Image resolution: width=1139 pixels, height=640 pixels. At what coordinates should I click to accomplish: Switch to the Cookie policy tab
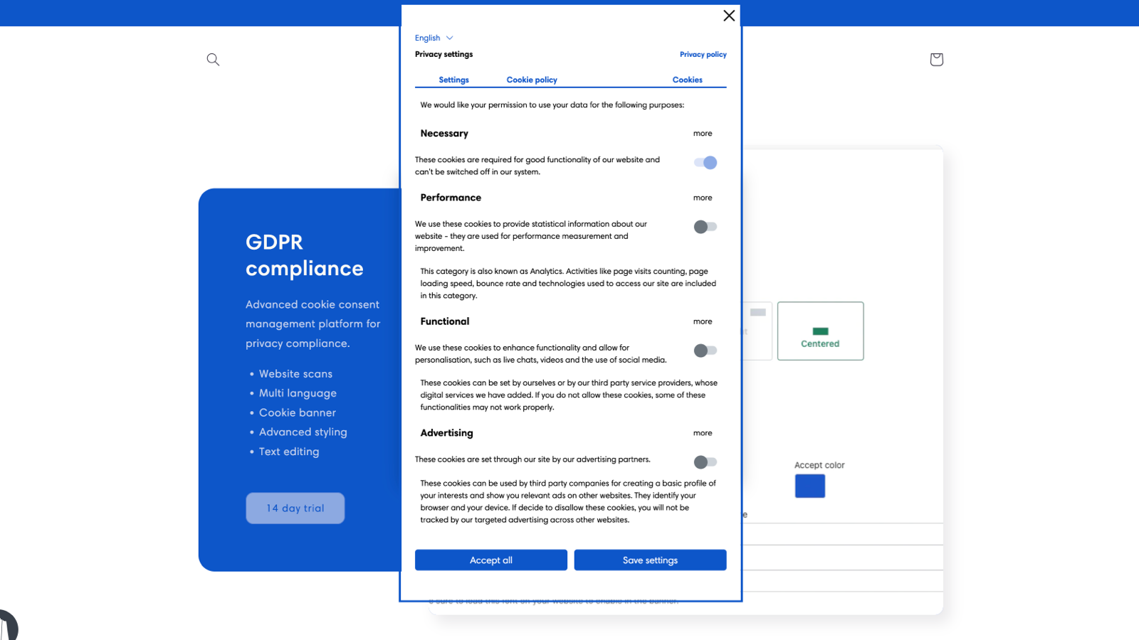(531, 80)
